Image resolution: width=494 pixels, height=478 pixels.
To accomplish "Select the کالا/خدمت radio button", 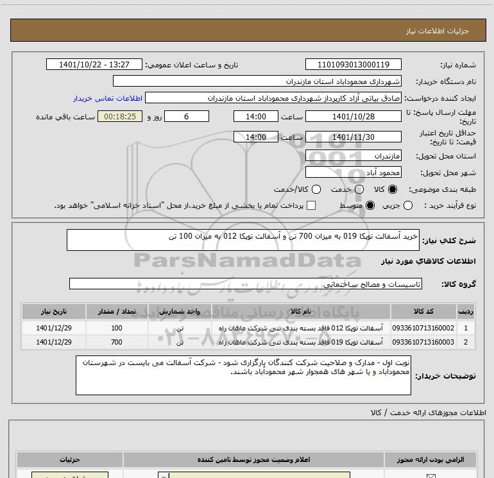I will click(x=316, y=189).
